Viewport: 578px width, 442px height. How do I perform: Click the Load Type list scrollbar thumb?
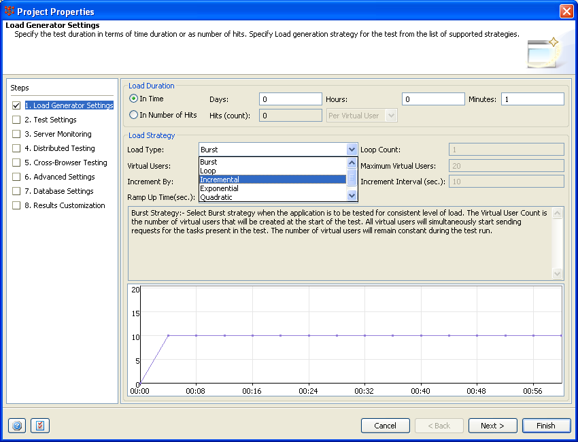tap(352, 178)
